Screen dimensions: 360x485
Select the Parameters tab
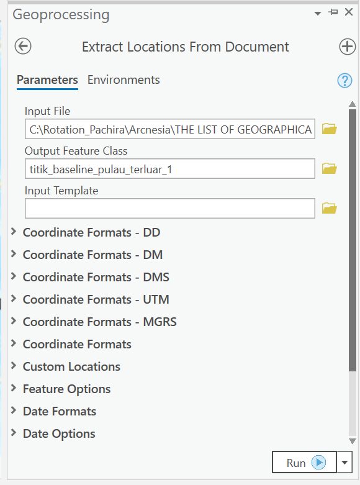[x=47, y=80]
